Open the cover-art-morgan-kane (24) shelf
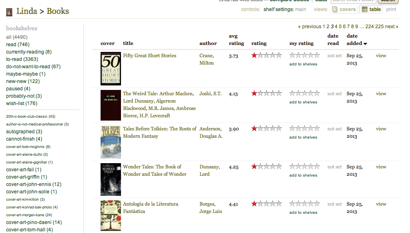Viewport: 410px width, 233px height. coord(29,215)
